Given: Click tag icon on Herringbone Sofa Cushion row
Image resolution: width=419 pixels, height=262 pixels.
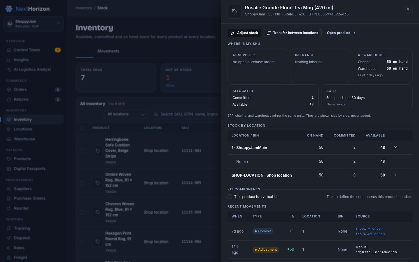Looking at the screenshot, I should coord(98,151).
